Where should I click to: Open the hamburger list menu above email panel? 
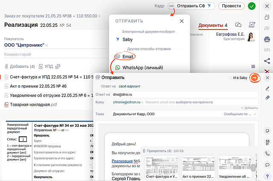coord(253,67)
